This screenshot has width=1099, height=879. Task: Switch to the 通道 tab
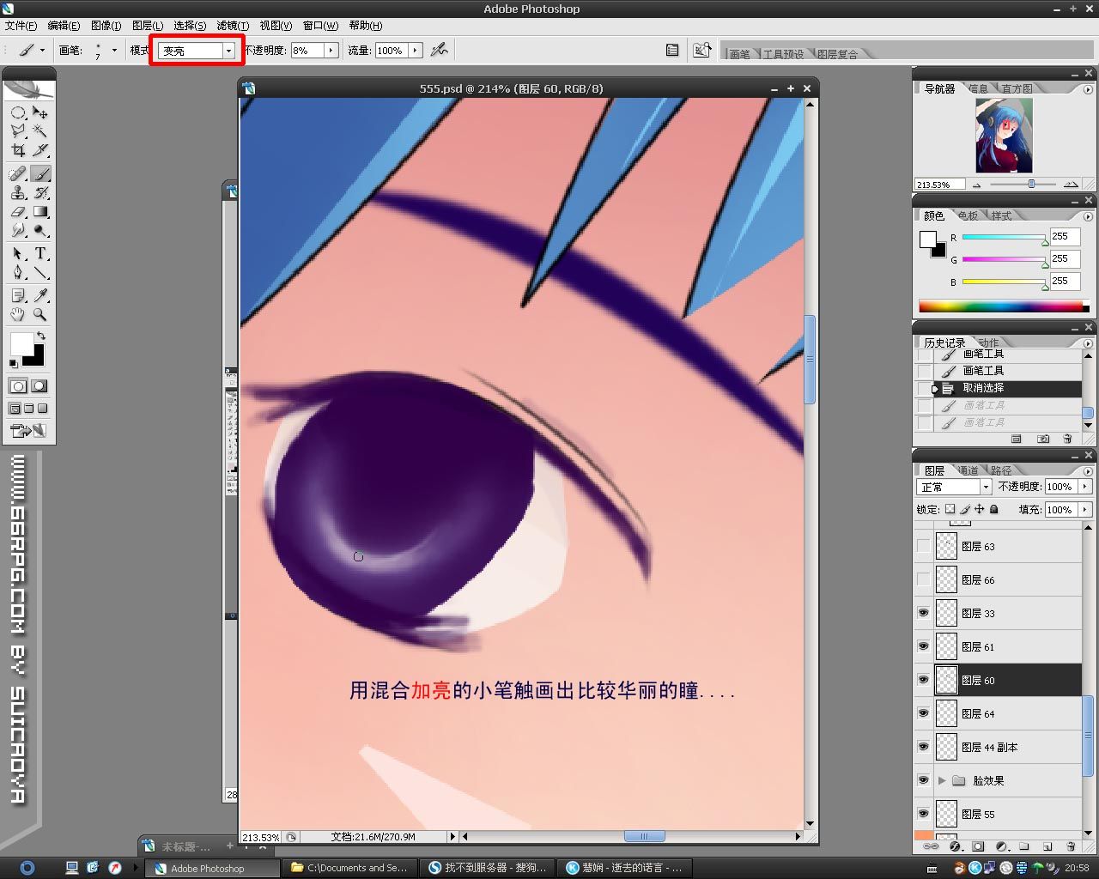pyautogui.click(x=968, y=470)
